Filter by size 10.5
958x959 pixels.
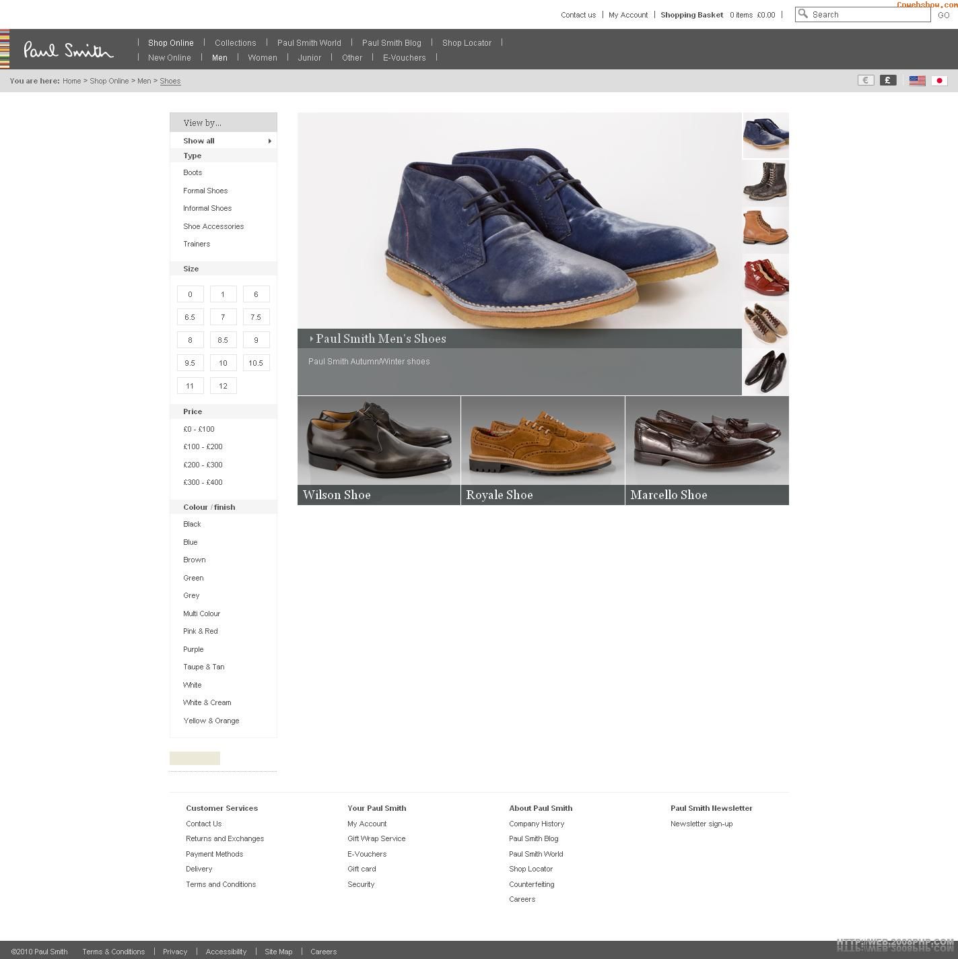coord(256,363)
